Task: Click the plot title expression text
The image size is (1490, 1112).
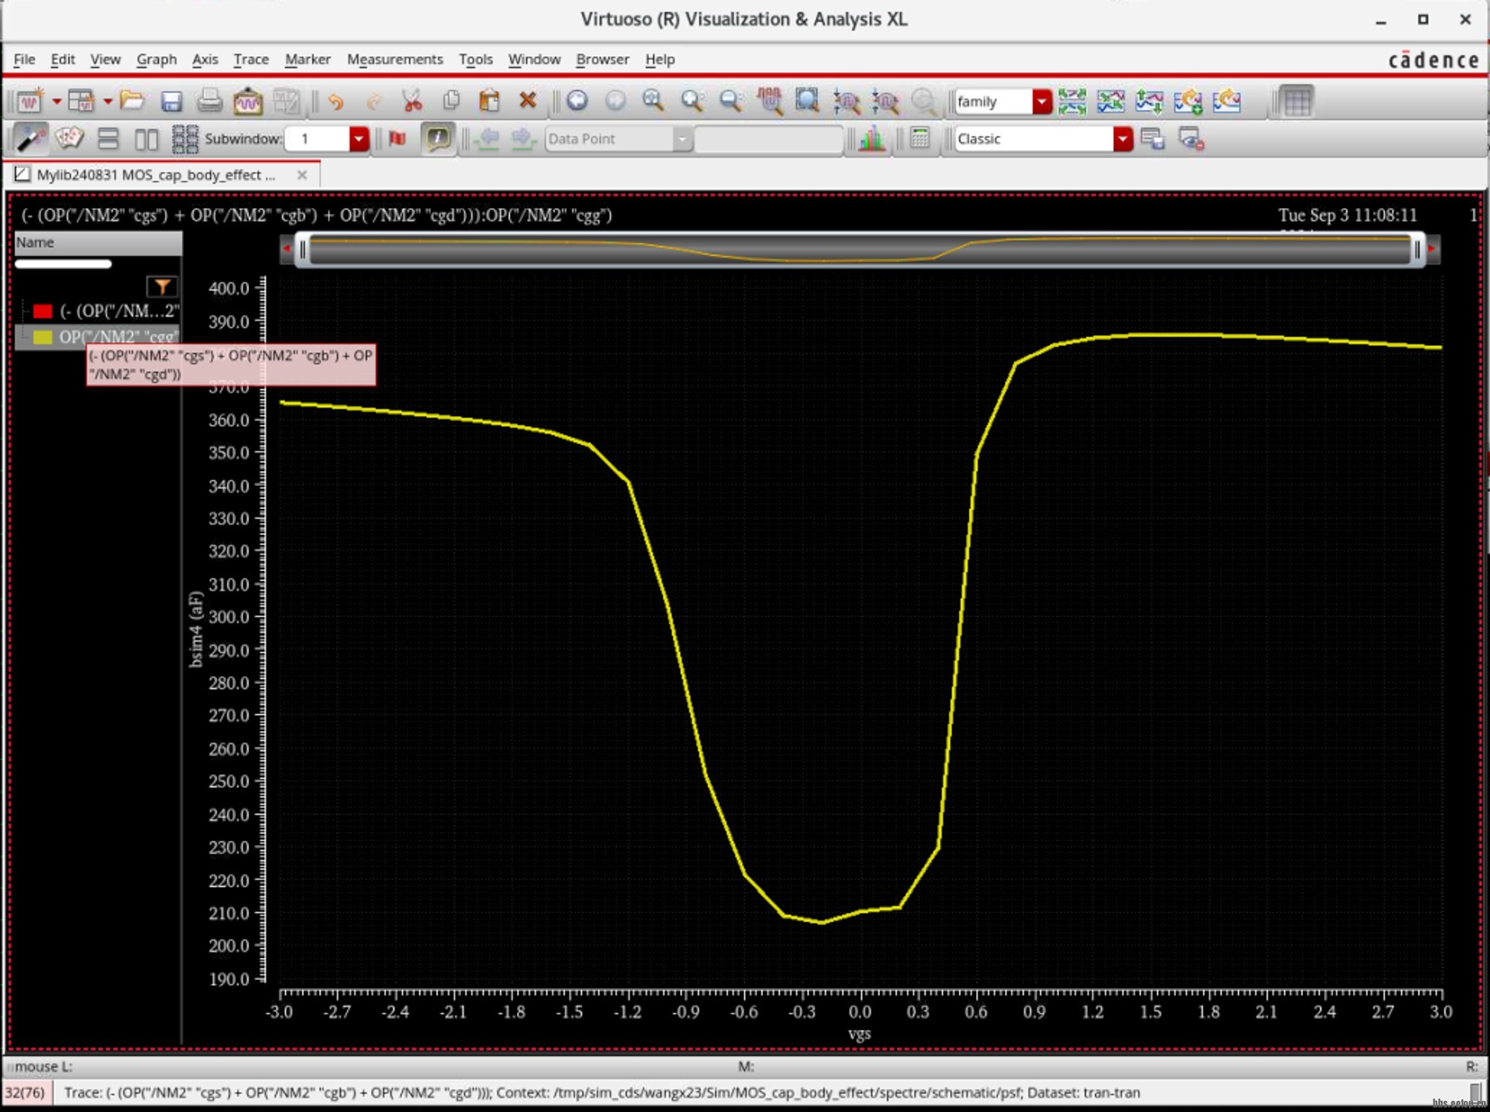Action: click(x=316, y=215)
